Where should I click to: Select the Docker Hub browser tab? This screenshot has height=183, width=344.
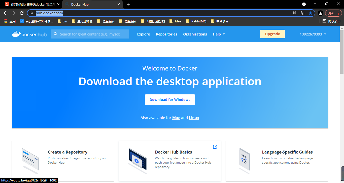tap(92, 4)
